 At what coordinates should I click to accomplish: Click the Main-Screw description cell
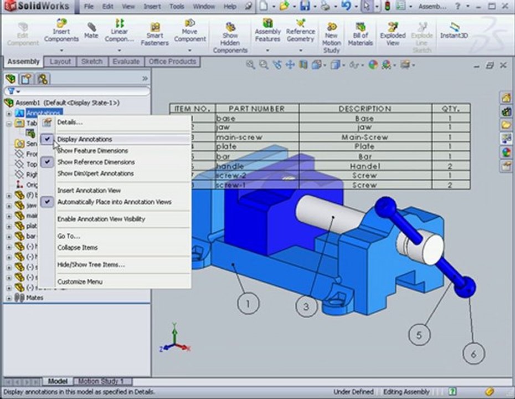point(365,137)
